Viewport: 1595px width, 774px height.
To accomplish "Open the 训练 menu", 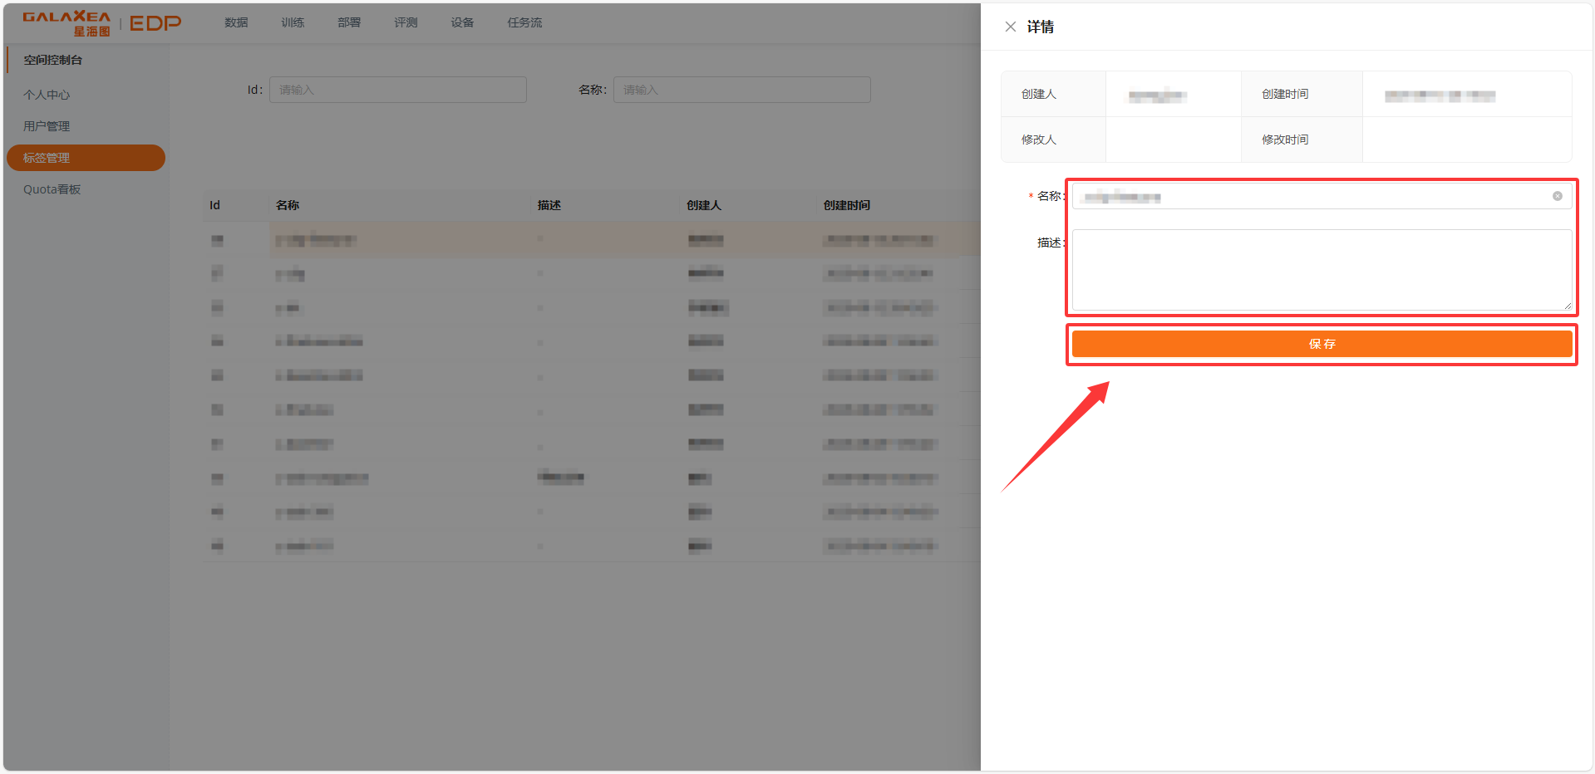I will 292,22.
